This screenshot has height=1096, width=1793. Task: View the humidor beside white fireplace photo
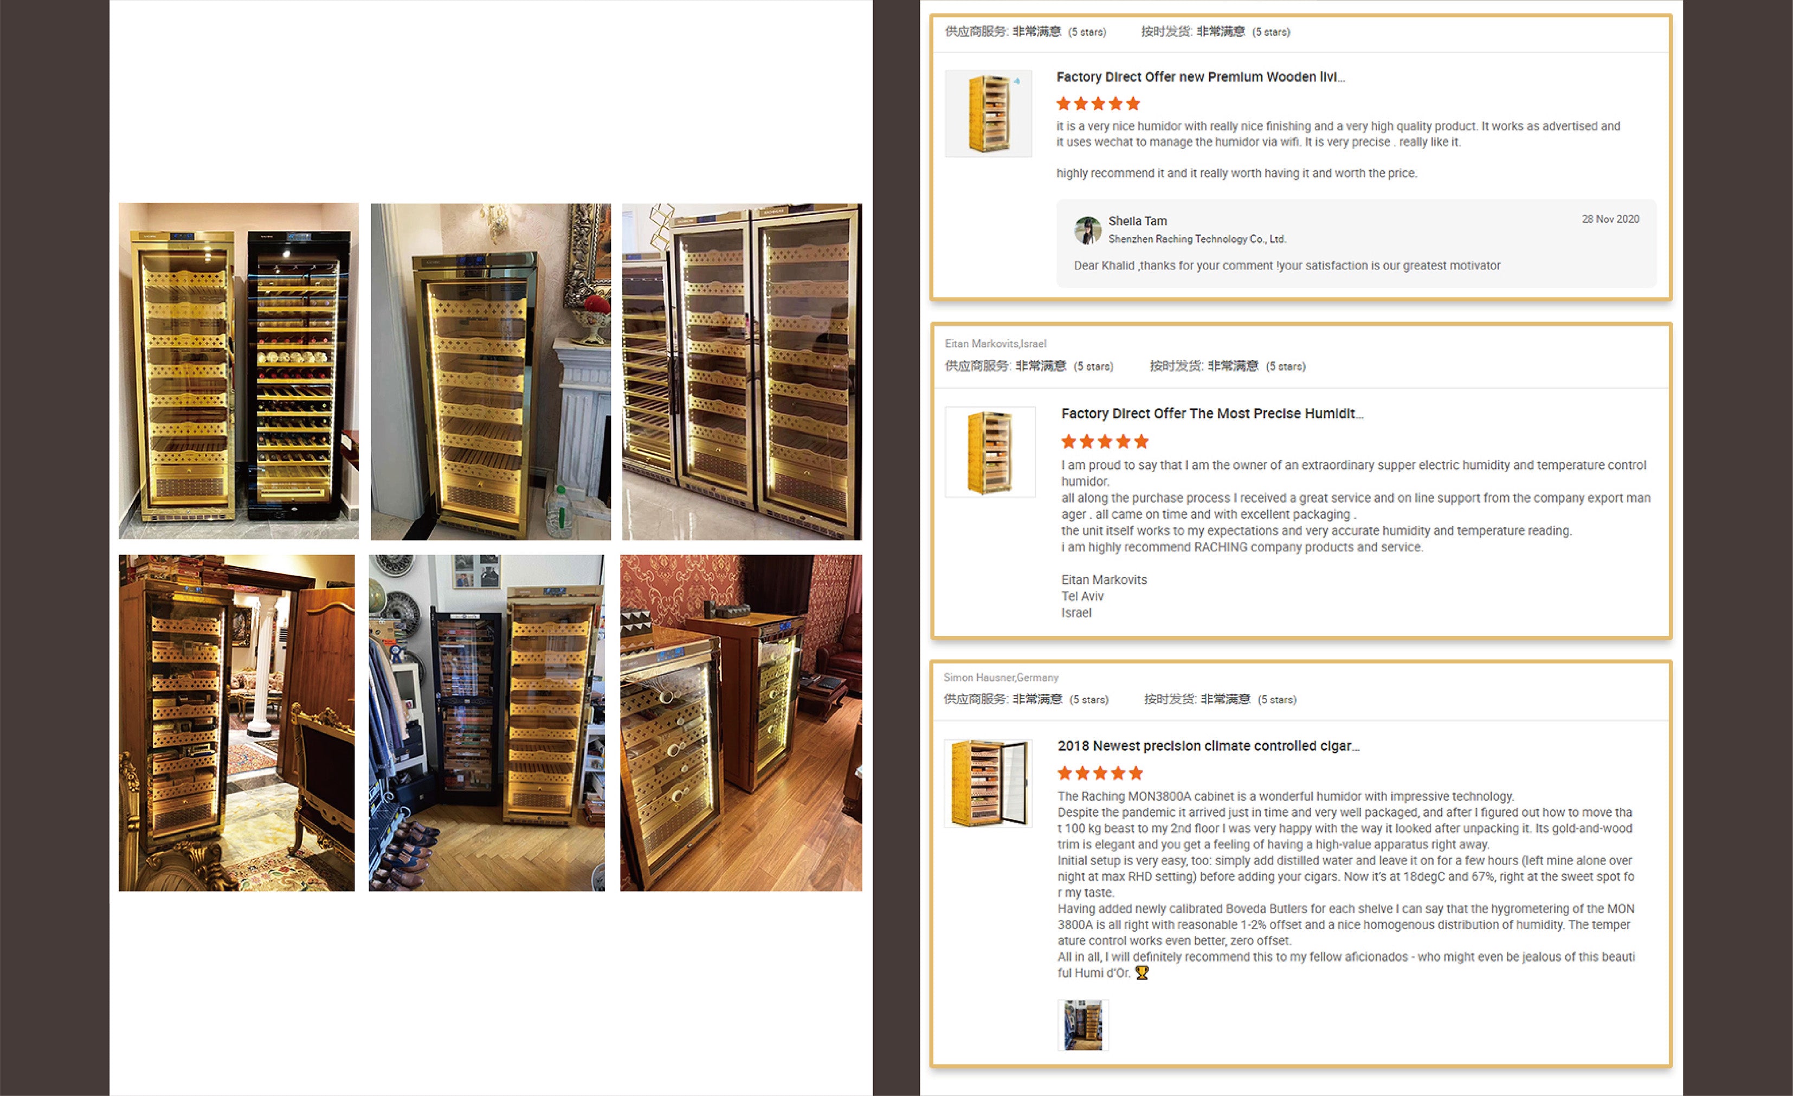491,371
